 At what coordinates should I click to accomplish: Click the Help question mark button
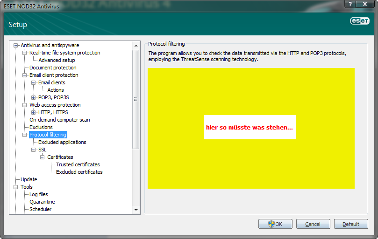pos(350,4)
